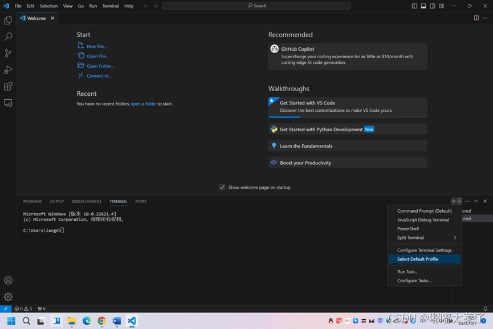Toggle Secondary Side Bar layout button
The height and width of the screenshot is (329, 493).
pos(433,6)
